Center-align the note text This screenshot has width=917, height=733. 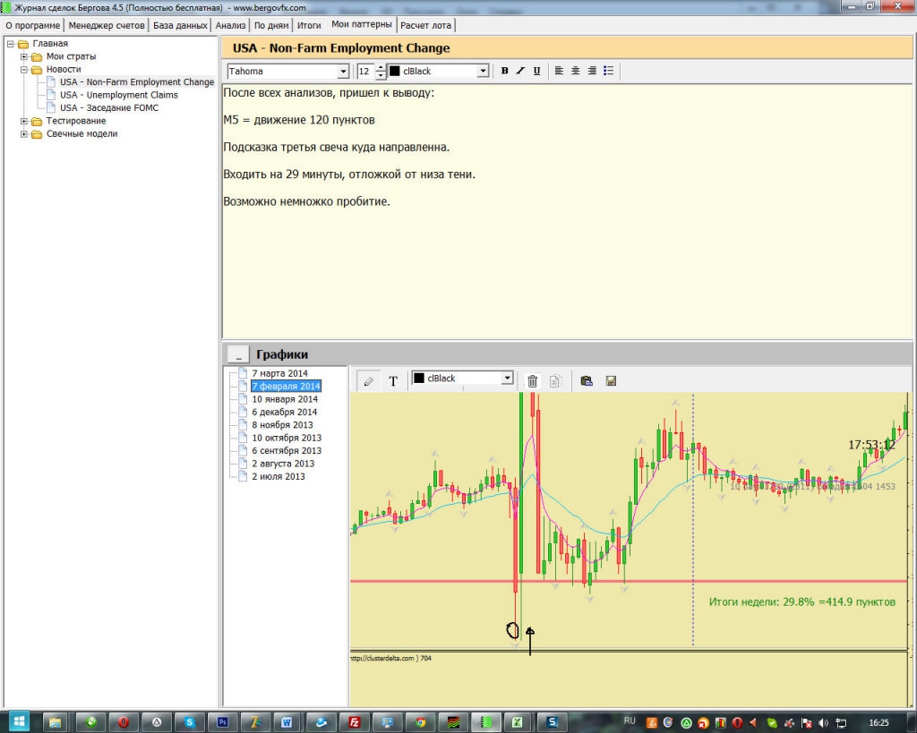pos(576,71)
